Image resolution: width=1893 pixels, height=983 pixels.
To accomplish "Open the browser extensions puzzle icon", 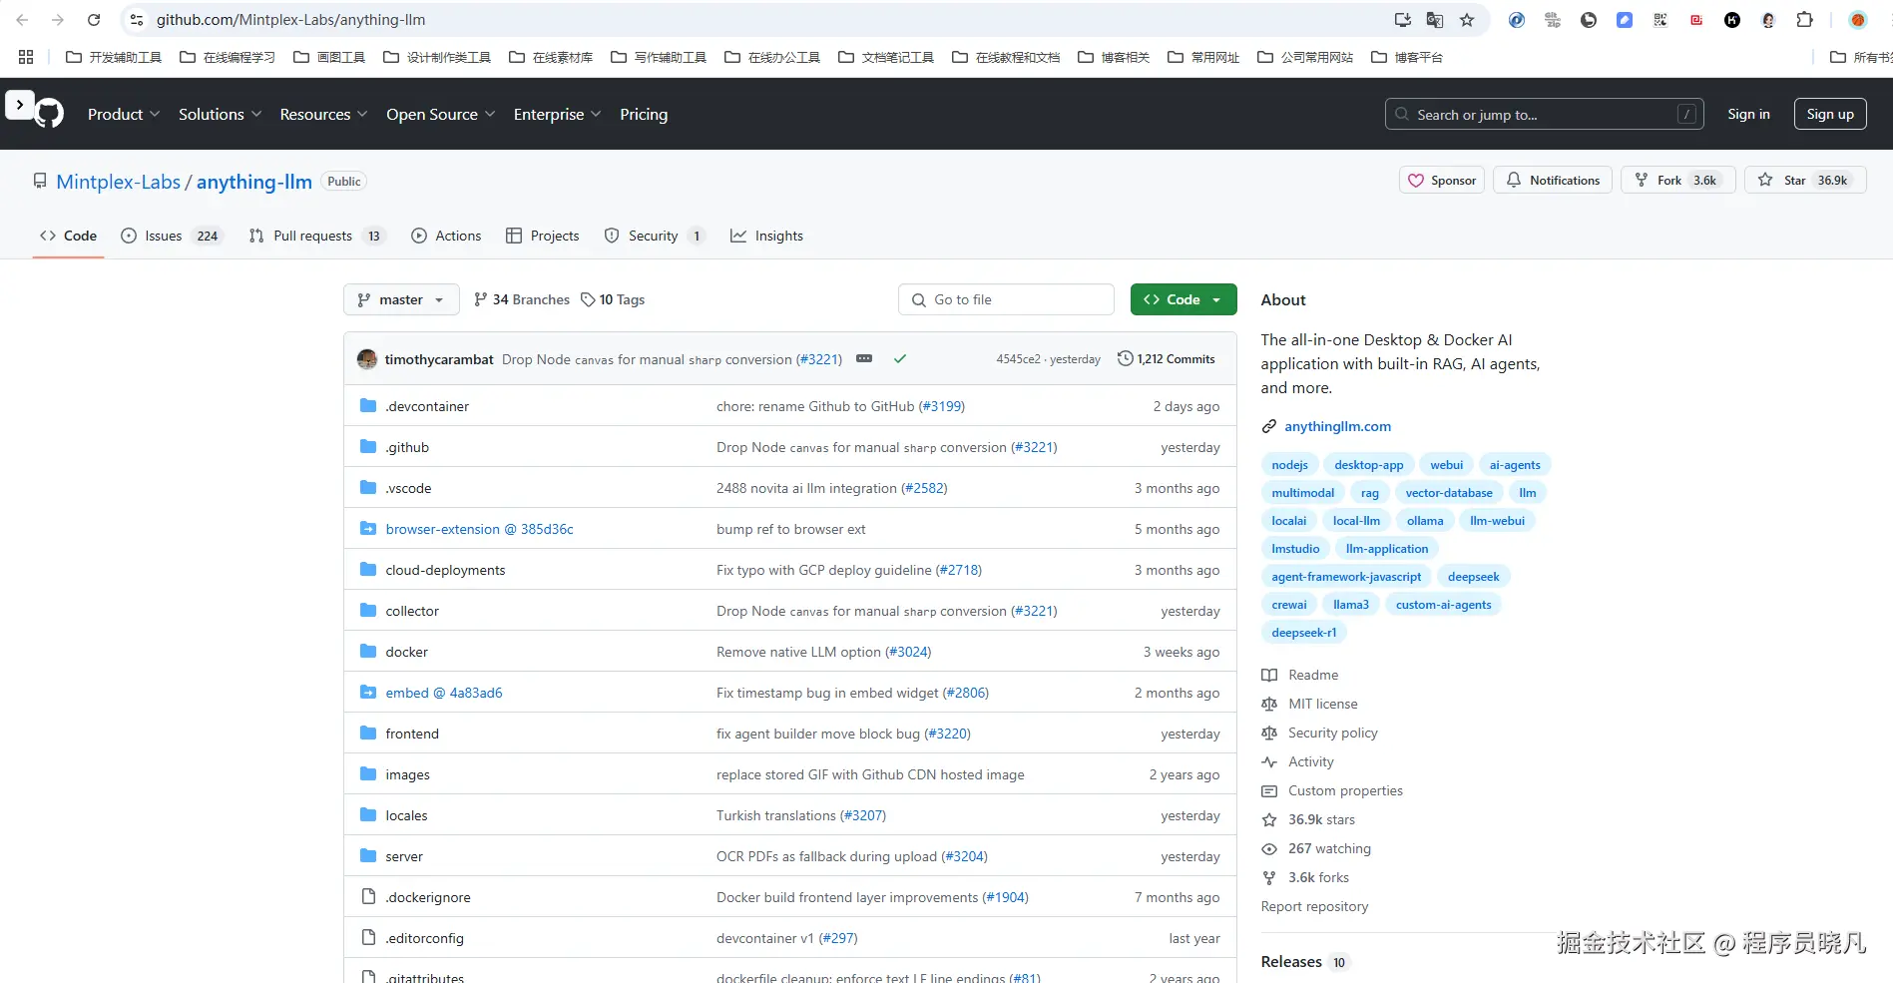I will [x=1804, y=20].
